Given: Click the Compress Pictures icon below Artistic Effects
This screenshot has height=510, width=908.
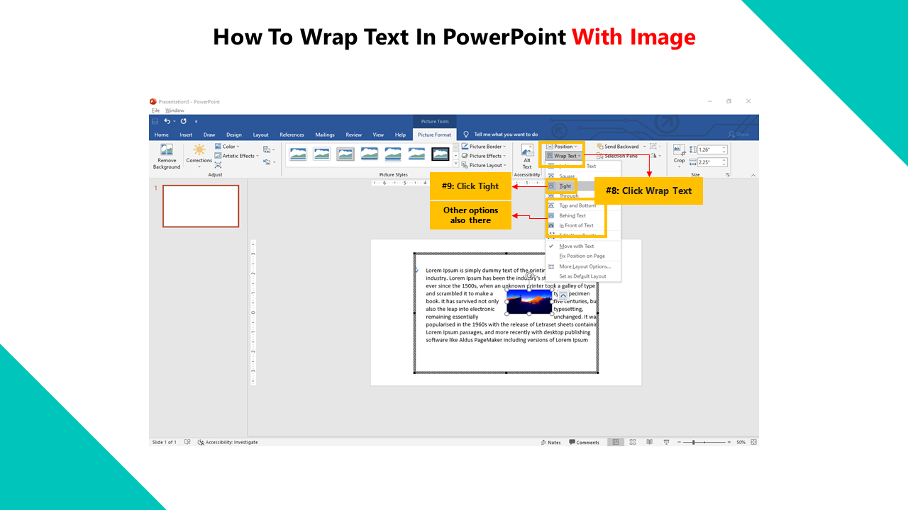Looking at the screenshot, I should pyautogui.click(x=218, y=165).
